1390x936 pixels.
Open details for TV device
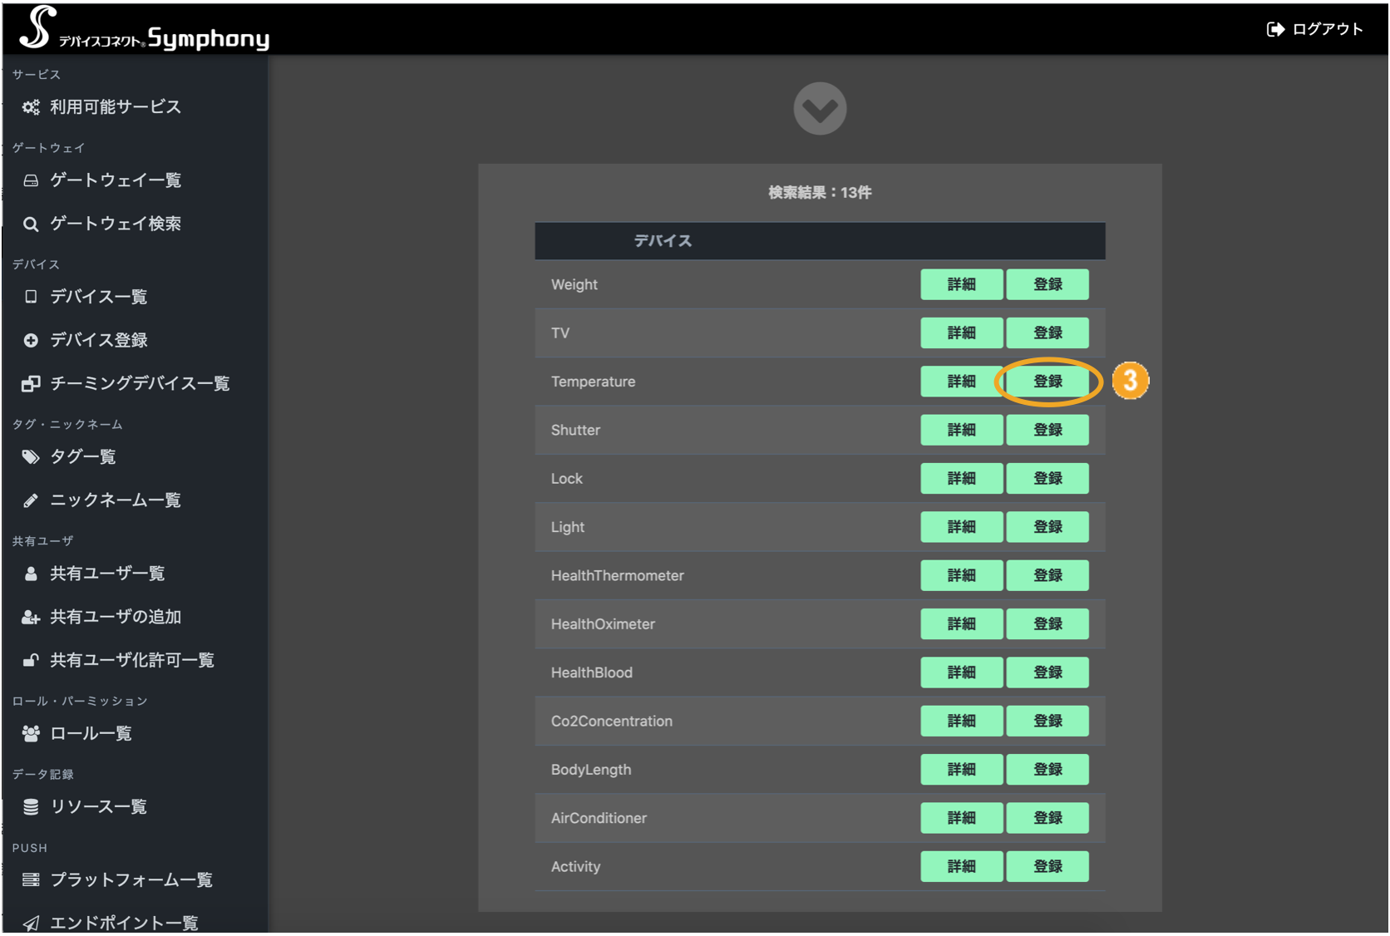click(x=961, y=333)
